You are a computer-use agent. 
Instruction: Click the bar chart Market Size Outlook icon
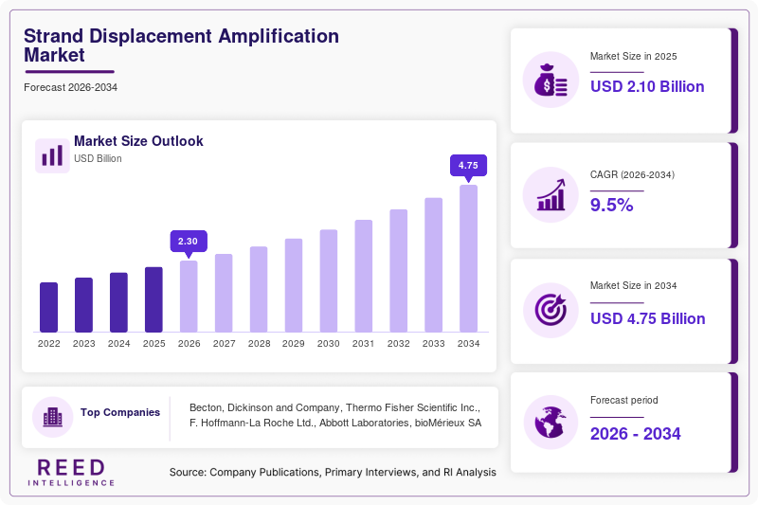point(52,155)
